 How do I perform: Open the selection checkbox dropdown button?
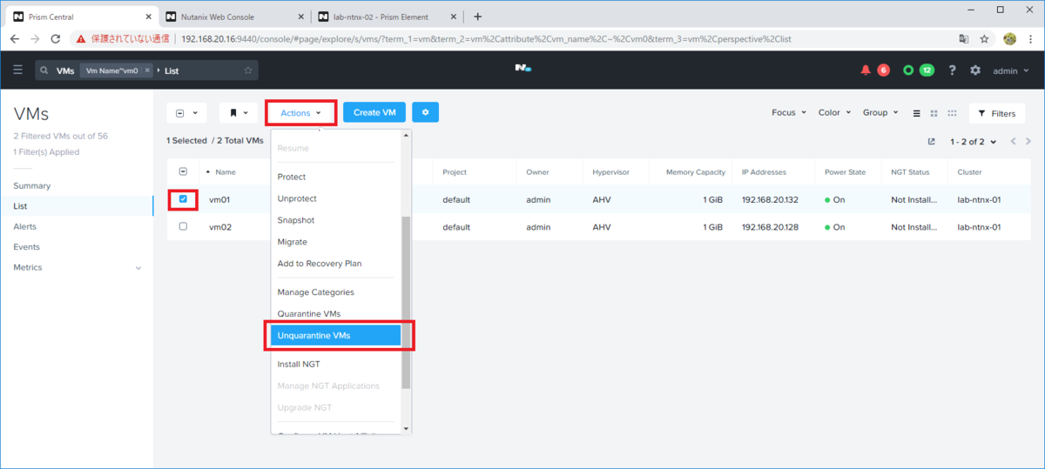[186, 112]
